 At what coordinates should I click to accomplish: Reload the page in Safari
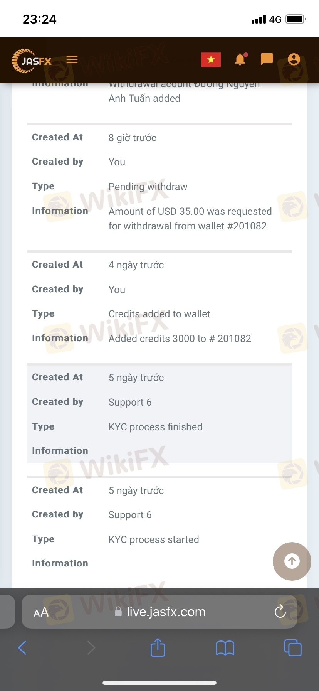(x=280, y=612)
